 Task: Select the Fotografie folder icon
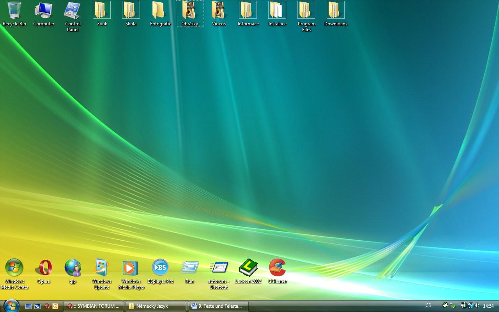click(161, 14)
